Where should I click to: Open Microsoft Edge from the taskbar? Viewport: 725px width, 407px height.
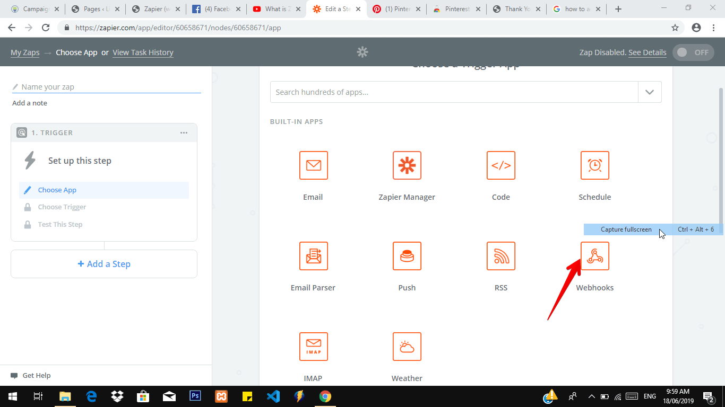pos(91,396)
